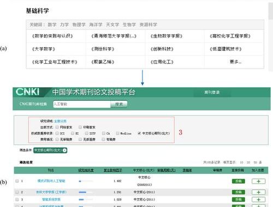The width and height of the screenshot is (273, 207).
Task: Click the 生物学 keyword
Action: pos(129,25)
